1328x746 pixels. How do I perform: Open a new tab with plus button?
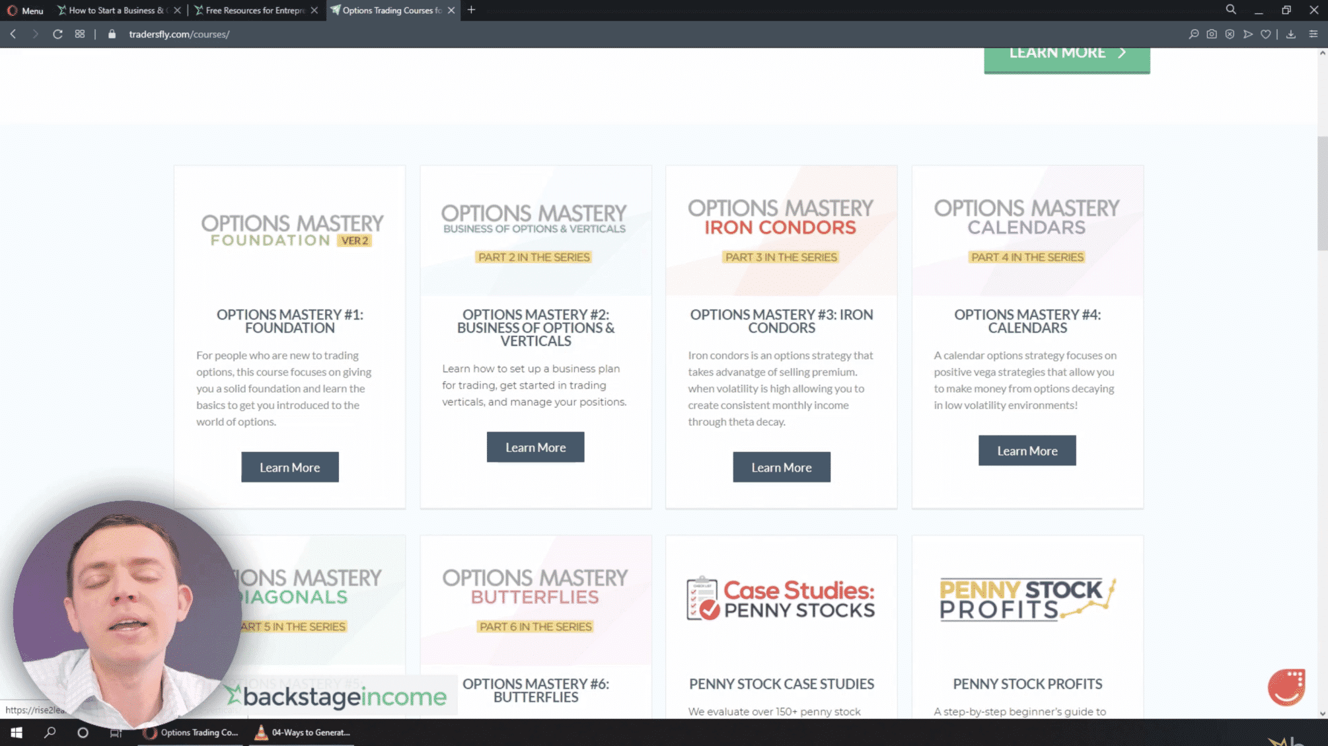[471, 10]
